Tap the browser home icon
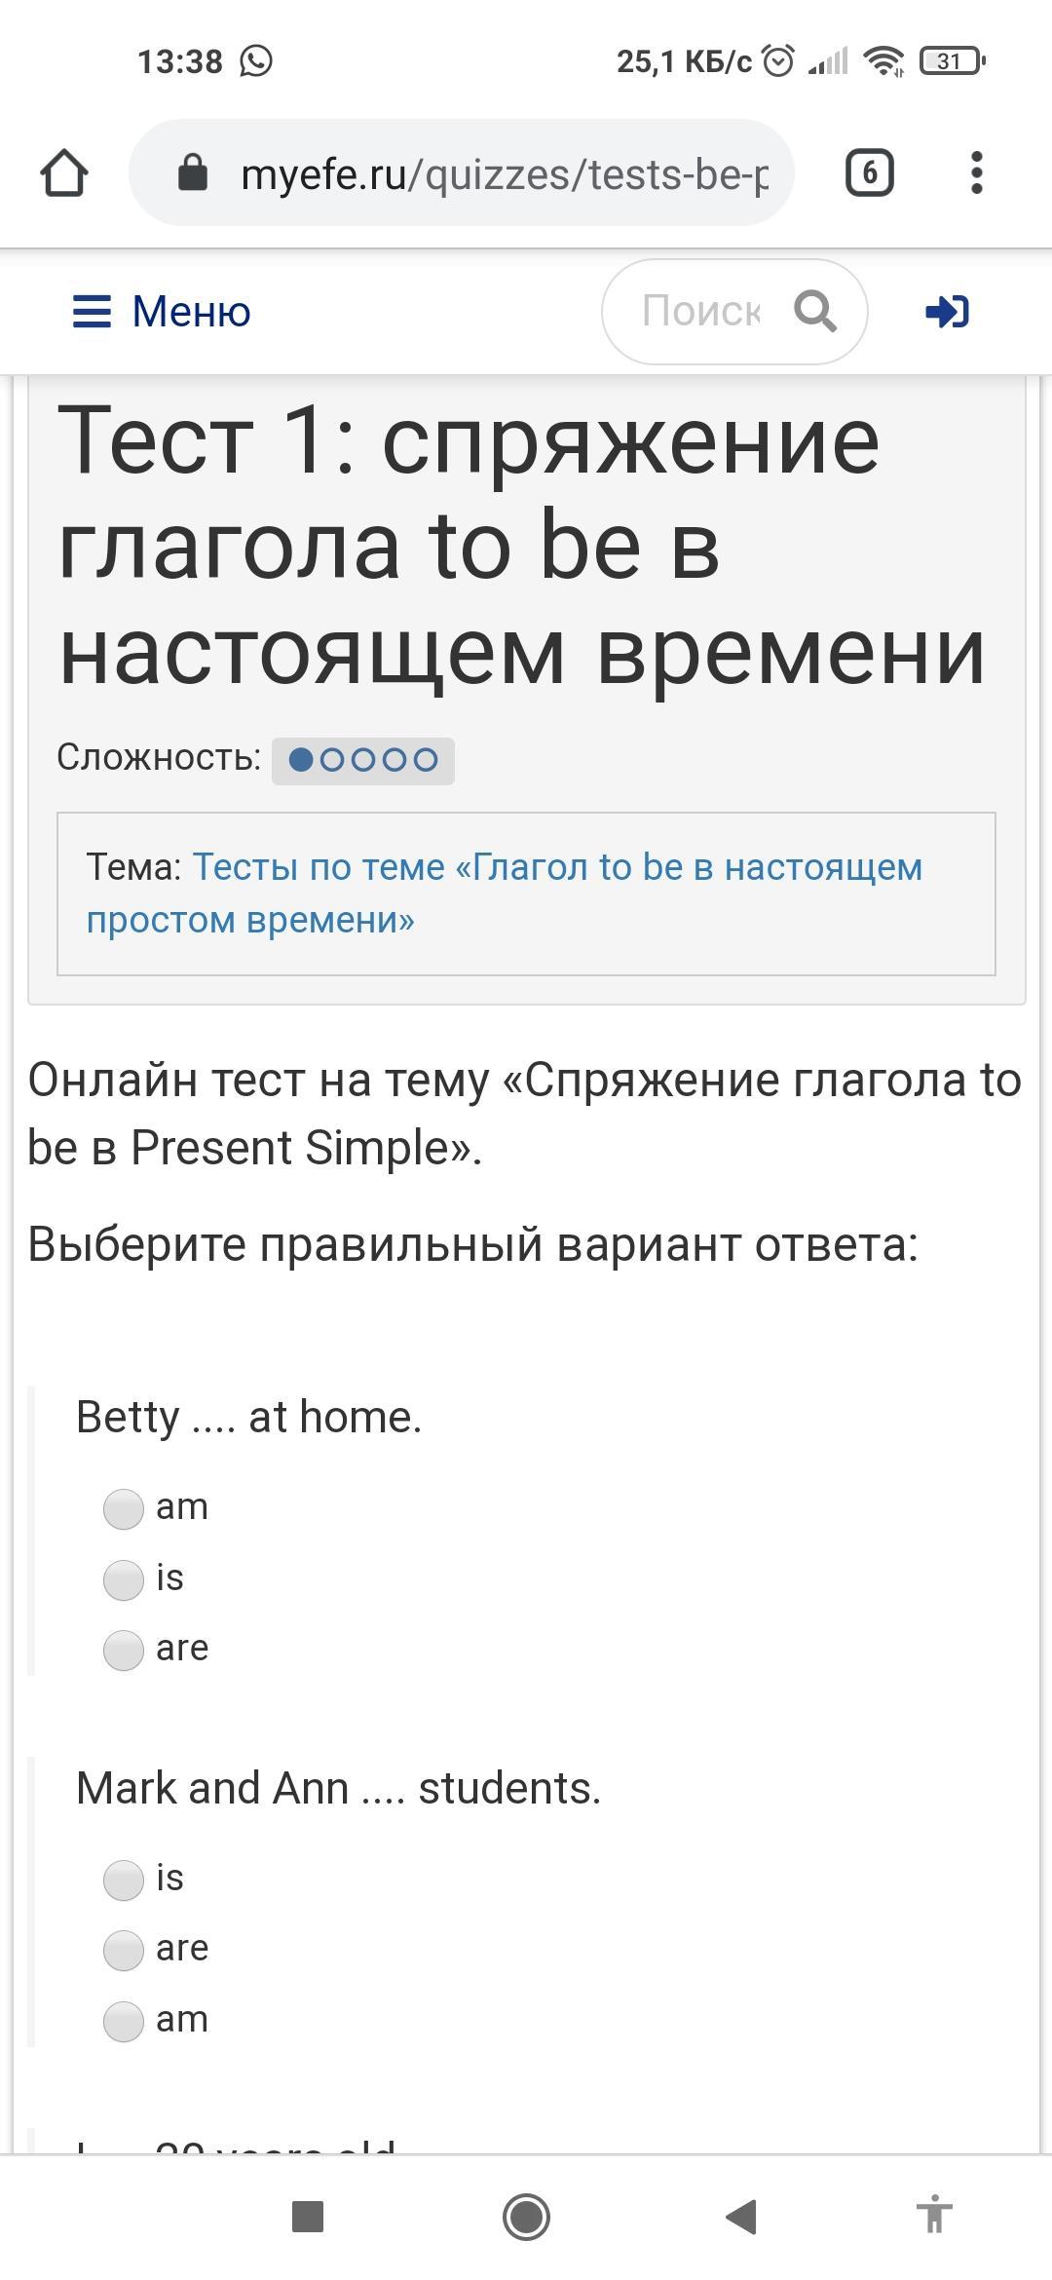This screenshot has width=1052, height=2280. (x=64, y=173)
